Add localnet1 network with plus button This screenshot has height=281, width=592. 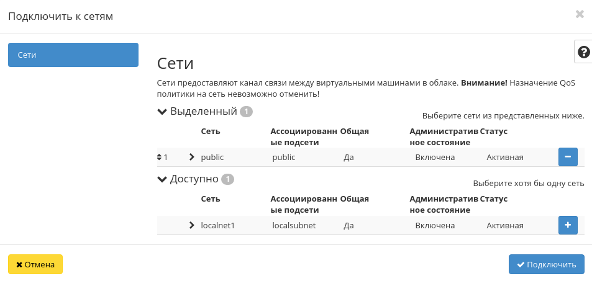(568, 225)
